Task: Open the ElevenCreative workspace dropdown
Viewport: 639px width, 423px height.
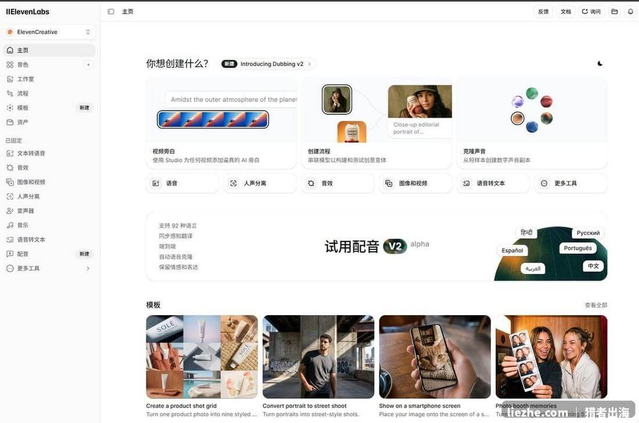Action: click(x=49, y=32)
